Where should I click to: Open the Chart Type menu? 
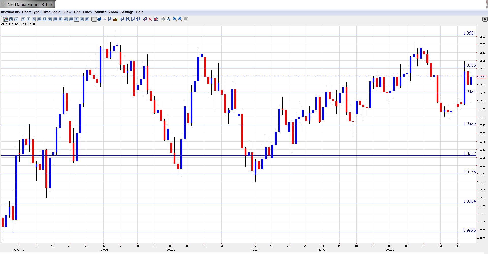coord(31,12)
